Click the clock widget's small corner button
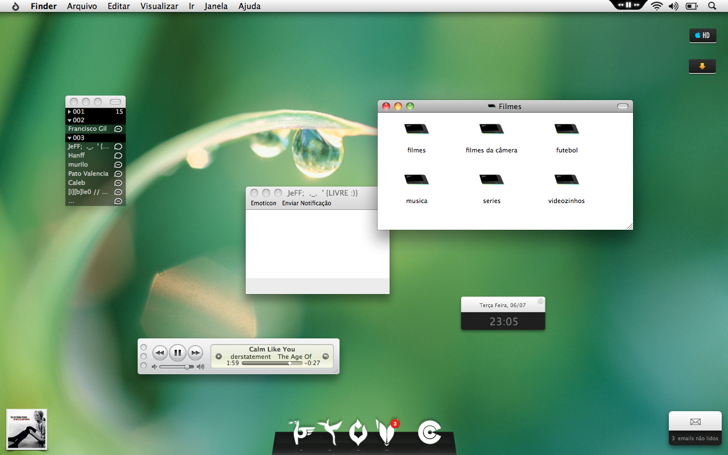This screenshot has width=728, height=455. click(540, 301)
